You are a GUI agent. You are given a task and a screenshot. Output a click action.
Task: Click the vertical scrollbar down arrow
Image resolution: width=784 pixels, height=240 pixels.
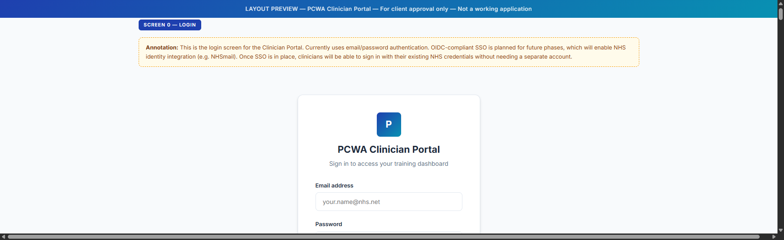781,230
